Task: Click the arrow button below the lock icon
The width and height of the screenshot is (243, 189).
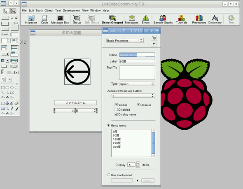Action: (x=154, y=44)
